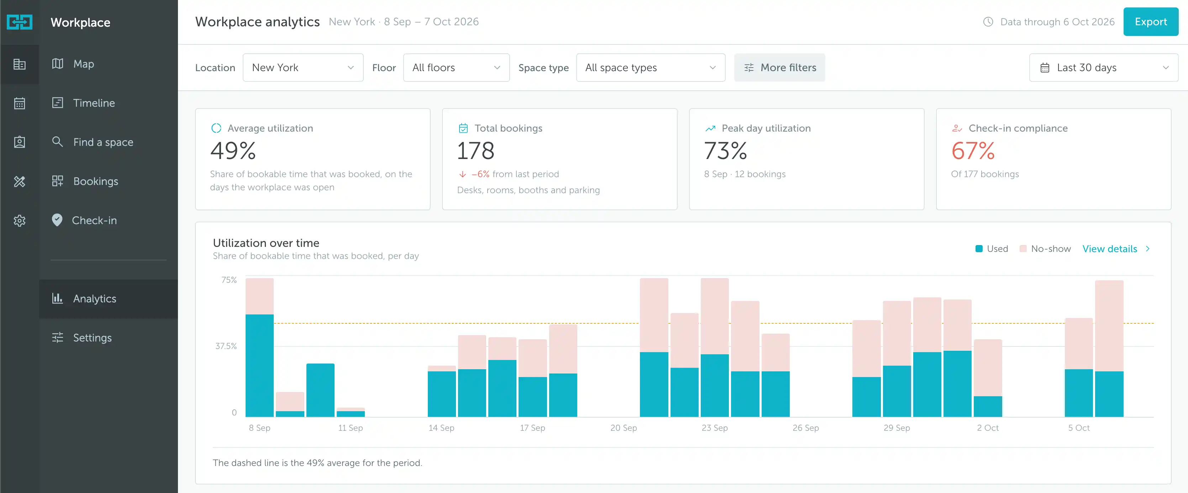This screenshot has height=493, width=1188.
Task: Open the visitor badge rail icon
Action: 19,142
